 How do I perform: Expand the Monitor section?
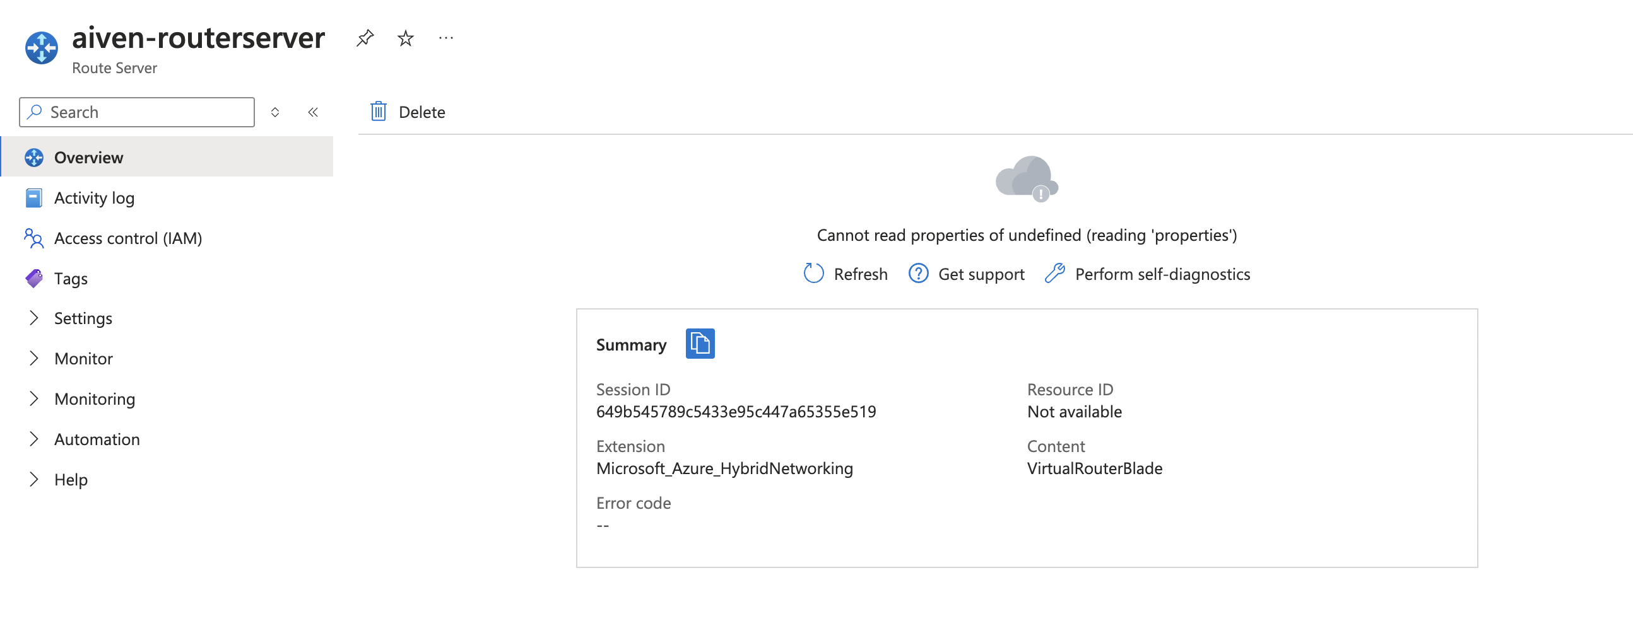point(34,359)
